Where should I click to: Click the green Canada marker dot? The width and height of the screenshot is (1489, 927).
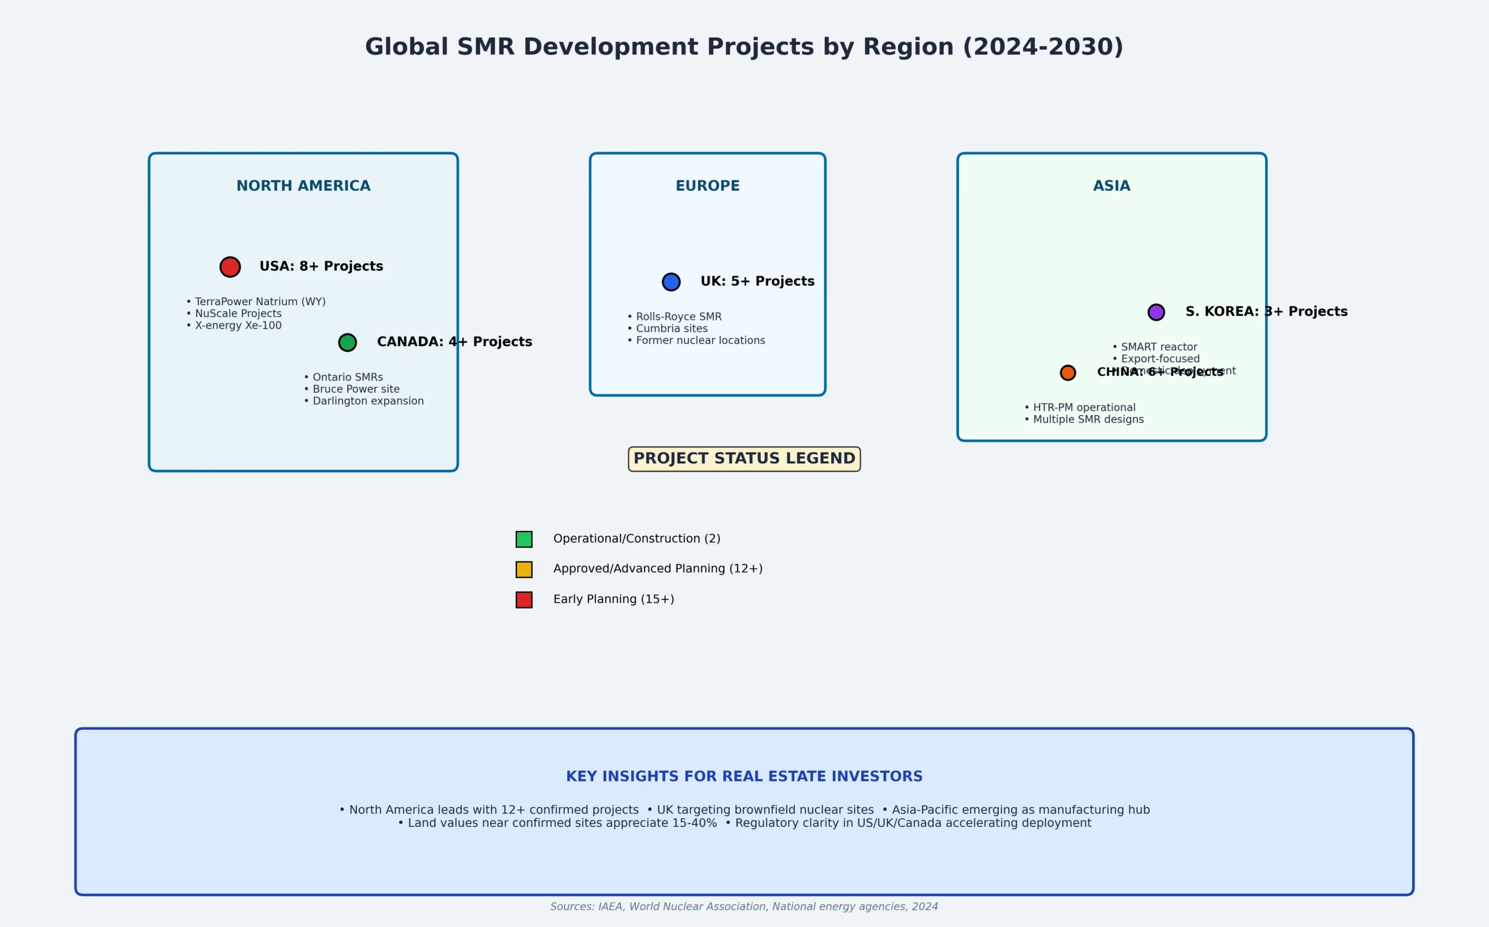pos(348,342)
